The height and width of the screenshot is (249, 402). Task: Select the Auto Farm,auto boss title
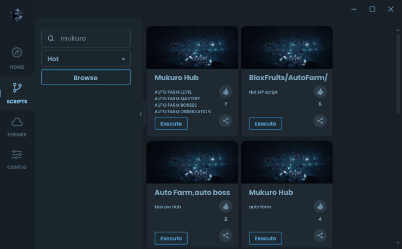[x=192, y=193]
